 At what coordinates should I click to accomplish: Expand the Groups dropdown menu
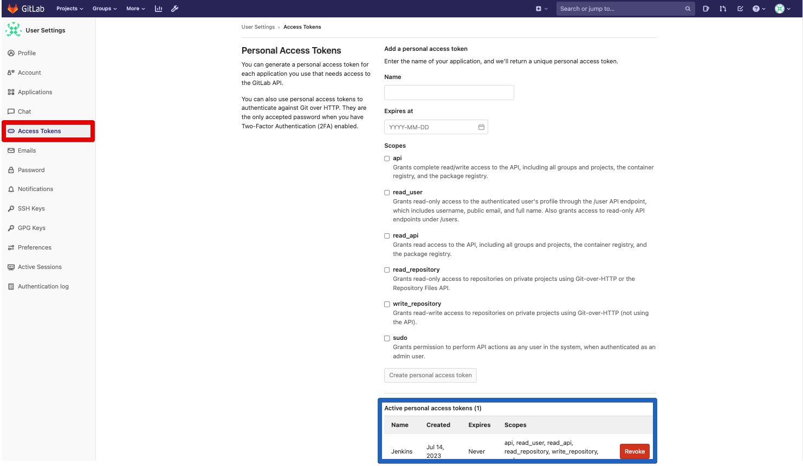click(105, 9)
